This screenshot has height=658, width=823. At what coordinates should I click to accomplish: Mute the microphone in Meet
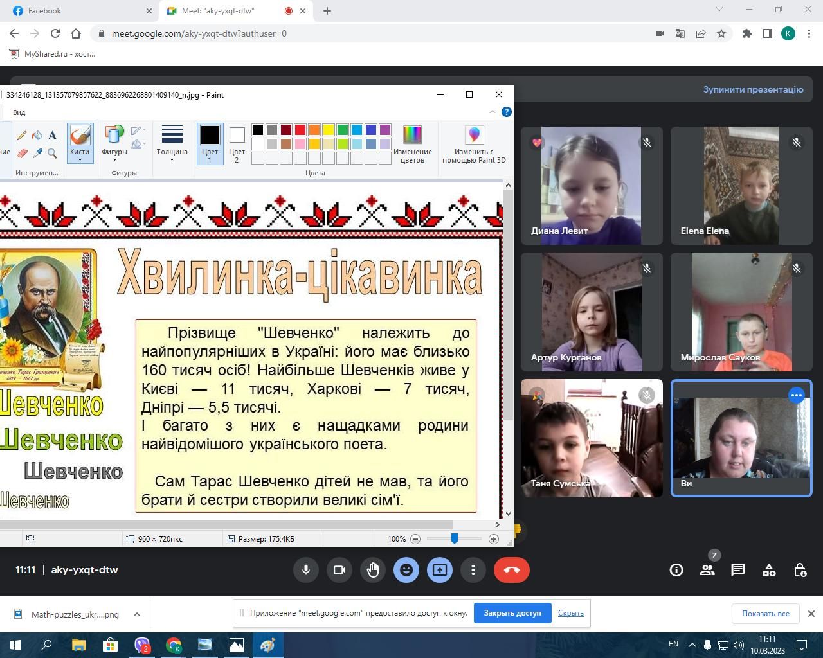tap(306, 570)
